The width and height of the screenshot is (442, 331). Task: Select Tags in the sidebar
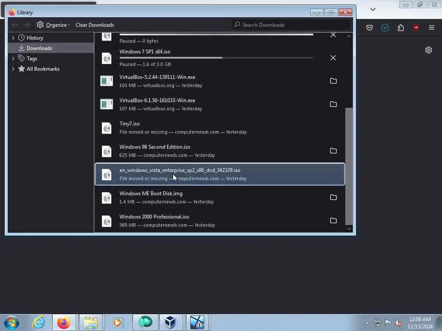(32, 59)
